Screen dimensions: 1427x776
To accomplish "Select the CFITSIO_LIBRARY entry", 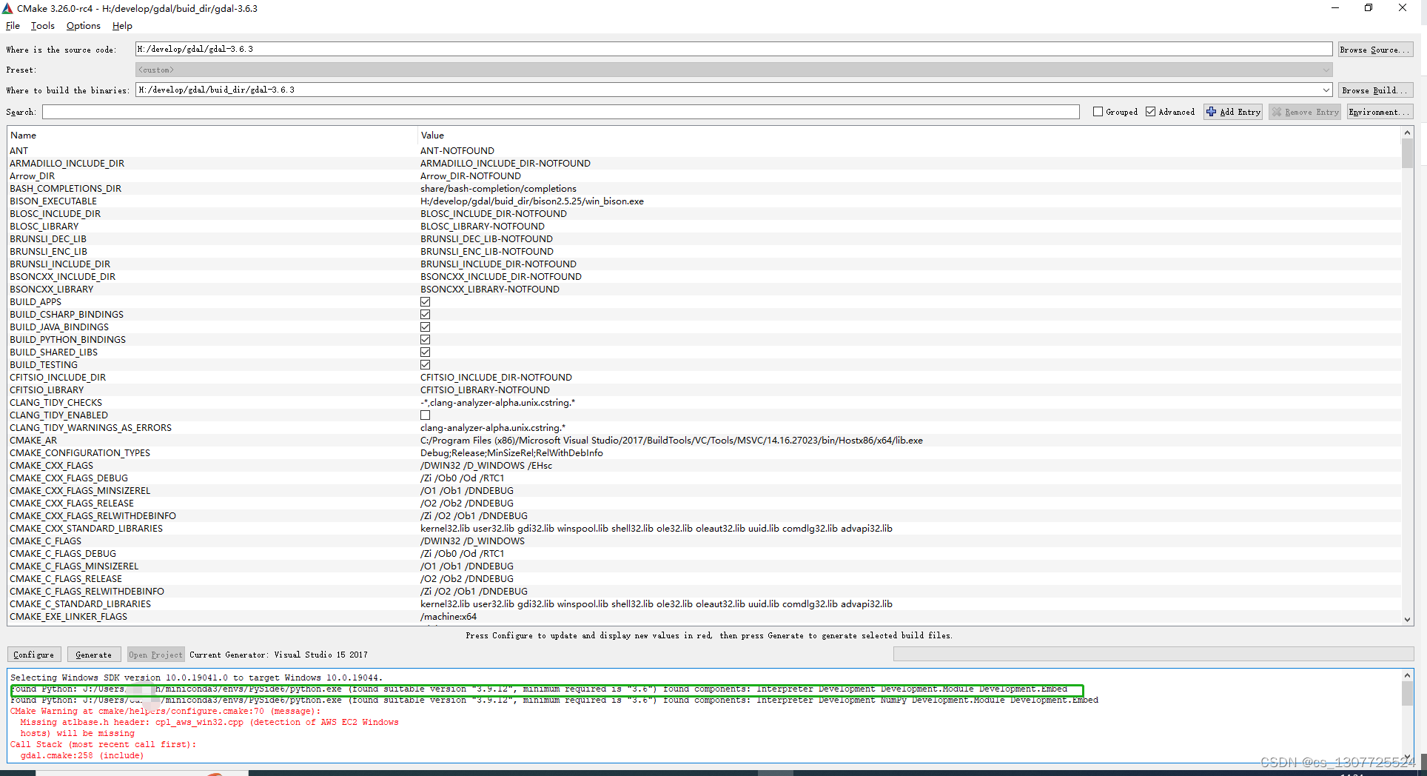I will click(47, 390).
